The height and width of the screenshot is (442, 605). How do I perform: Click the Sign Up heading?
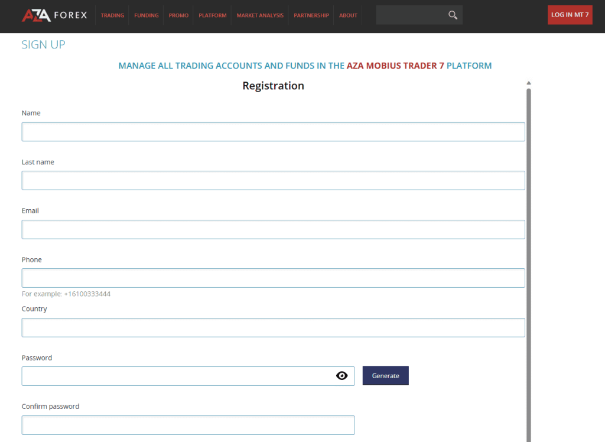pos(43,44)
